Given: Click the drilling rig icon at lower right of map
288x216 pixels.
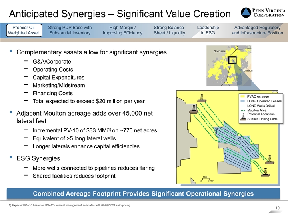Looking at the screenshot, I should pos(270,160).
